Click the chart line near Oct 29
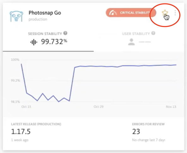The width and height of the screenshot is (187, 153). (99, 66)
